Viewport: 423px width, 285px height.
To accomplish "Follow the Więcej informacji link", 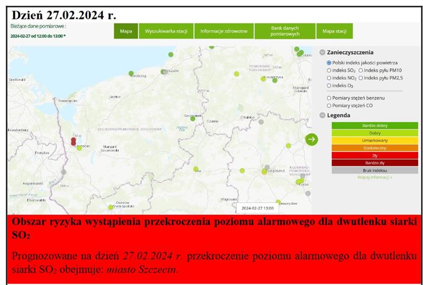I will pyautogui.click(x=374, y=177).
